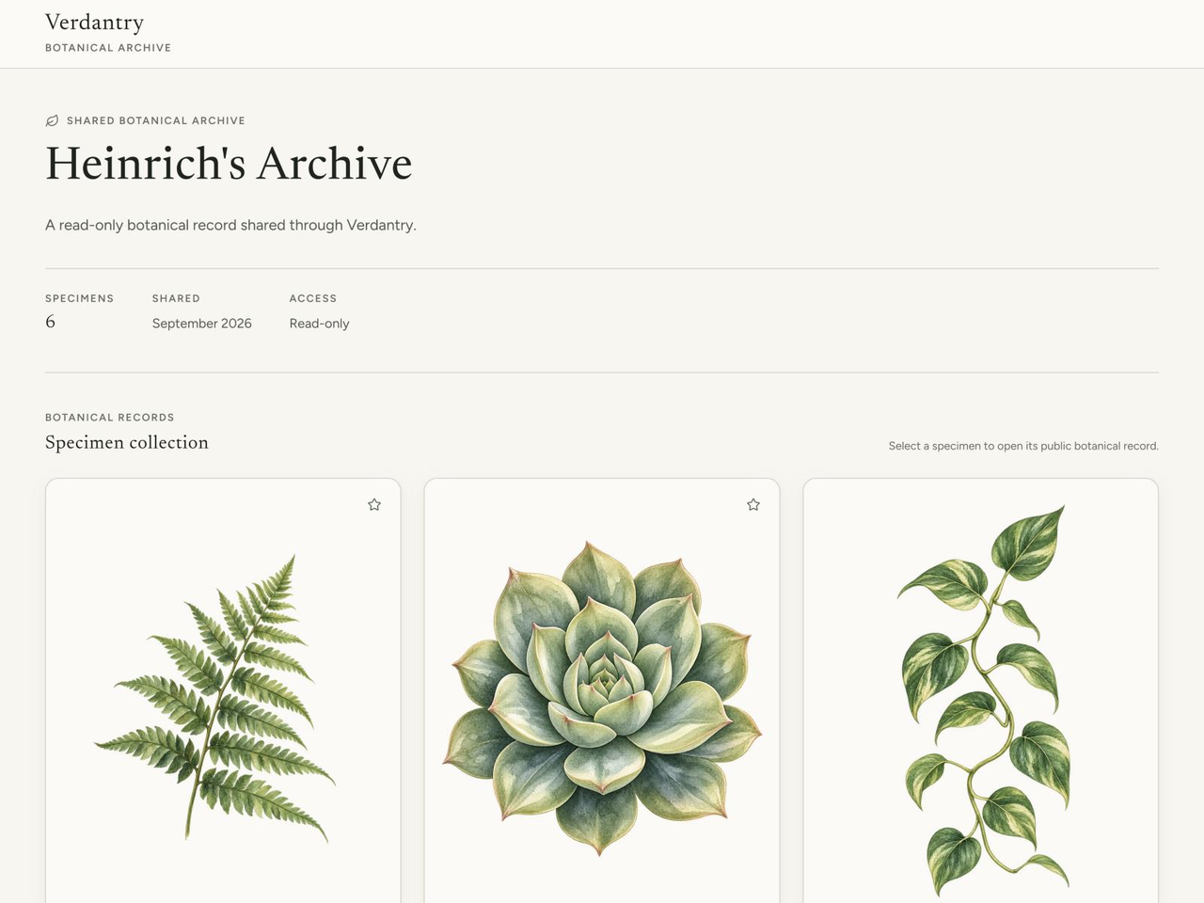Viewport: 1204px width, 903px height.
Task: Open the Verdantry home logo link
Action: pyautogui.click(x=108, y=33)
